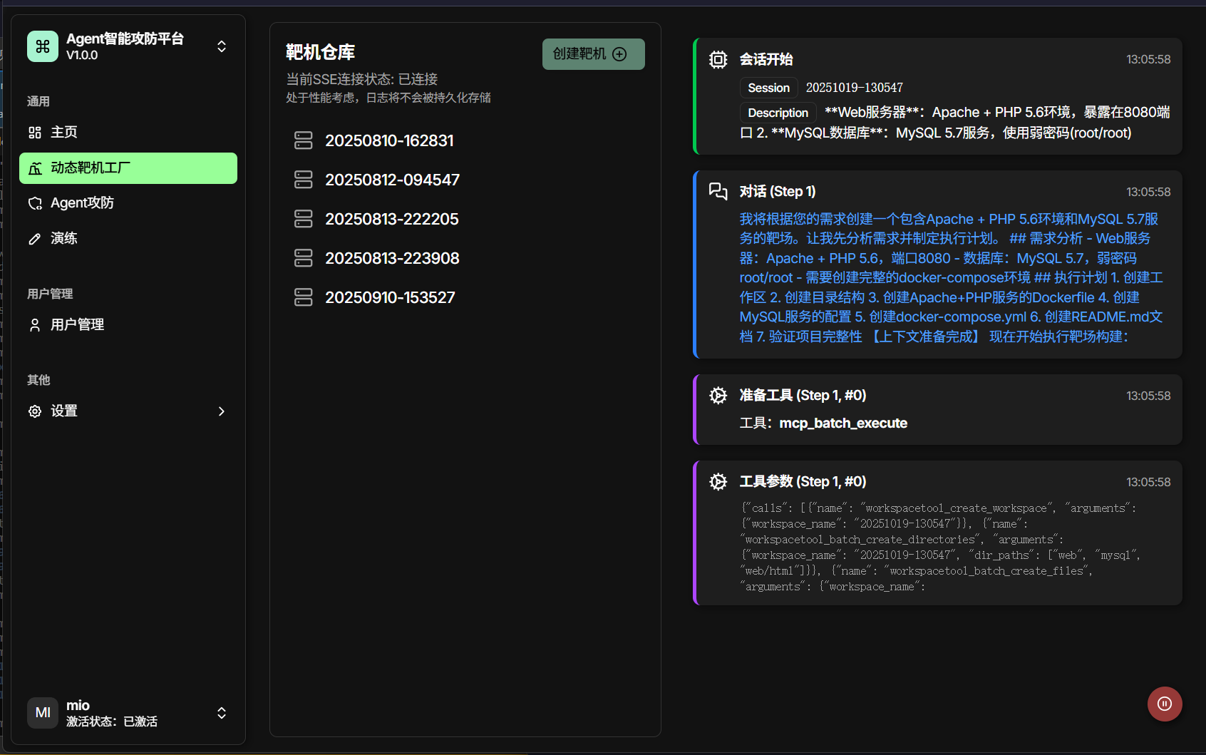1206x755 pixels.
Task: Click the MI user avatar
Action: (43, 713)
